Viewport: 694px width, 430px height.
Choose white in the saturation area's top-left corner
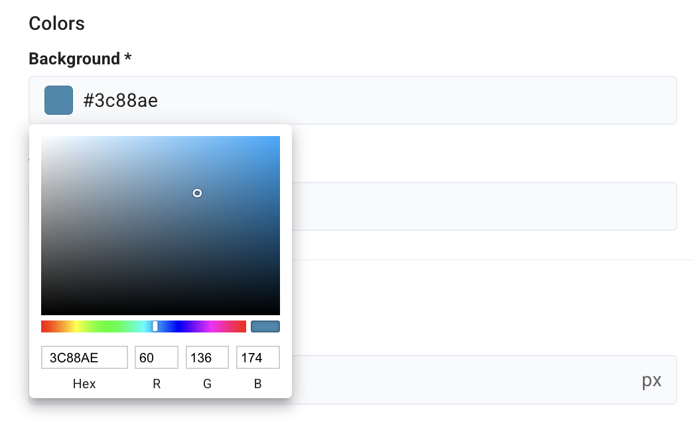(x=42, y=137)
